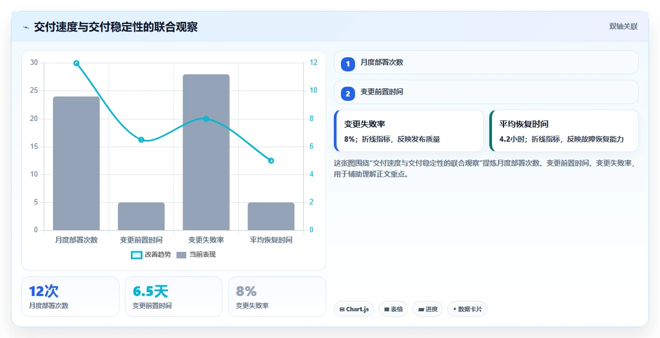Click the 当前表现 gray legend swatch
660x338 pixels.
point(182,255)
